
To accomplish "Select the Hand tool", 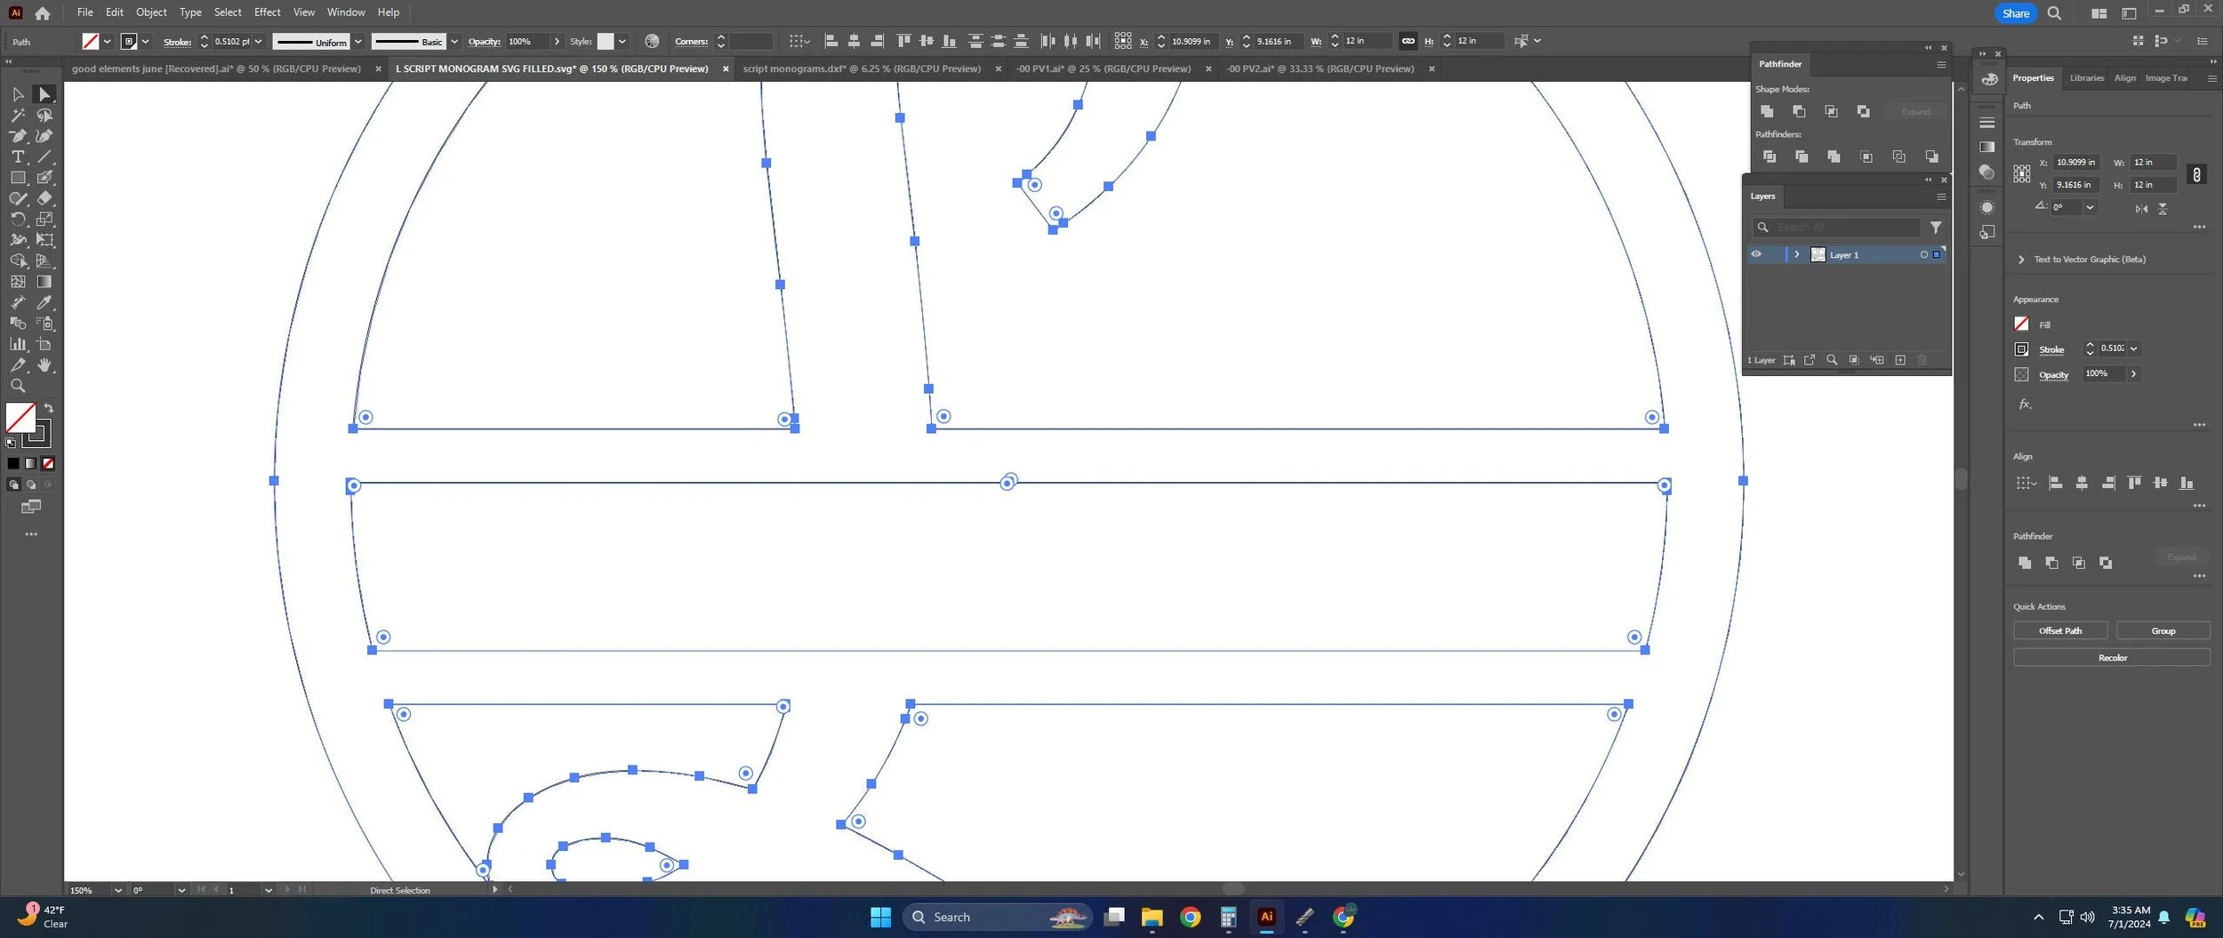I will [x=44, y=365].
